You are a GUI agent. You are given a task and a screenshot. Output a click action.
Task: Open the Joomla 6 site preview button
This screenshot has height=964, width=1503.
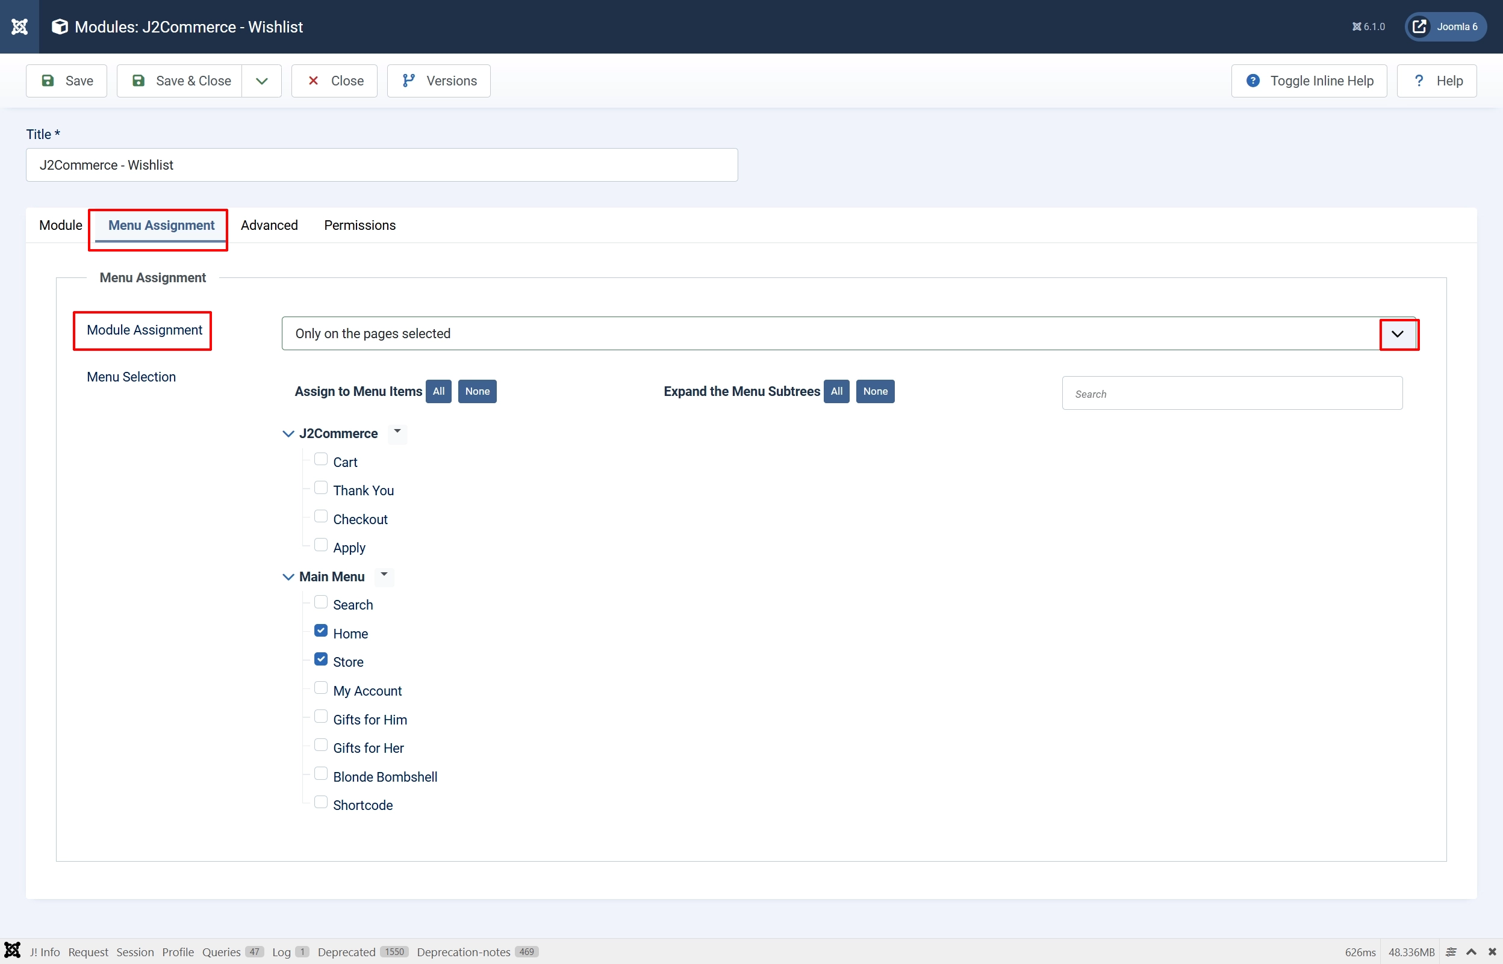1445,27
